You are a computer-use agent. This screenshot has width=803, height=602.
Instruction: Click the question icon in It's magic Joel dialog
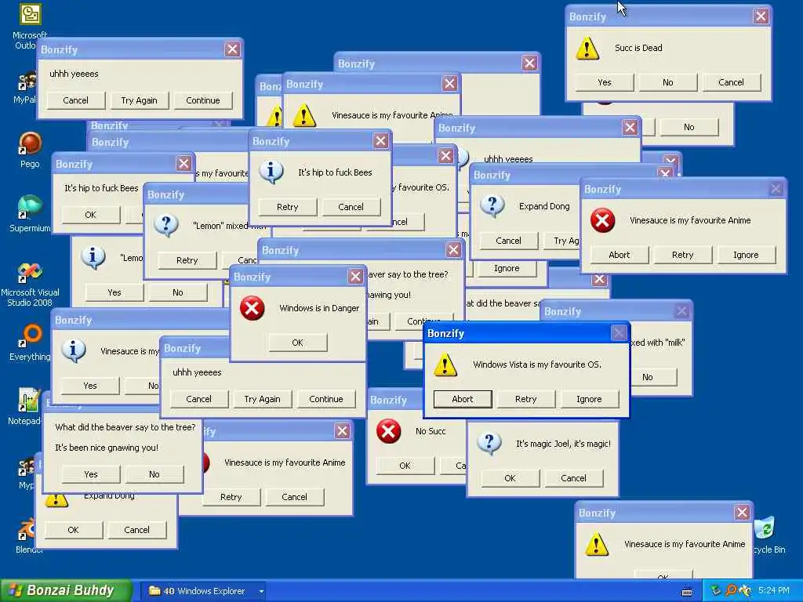click(489, 443)
